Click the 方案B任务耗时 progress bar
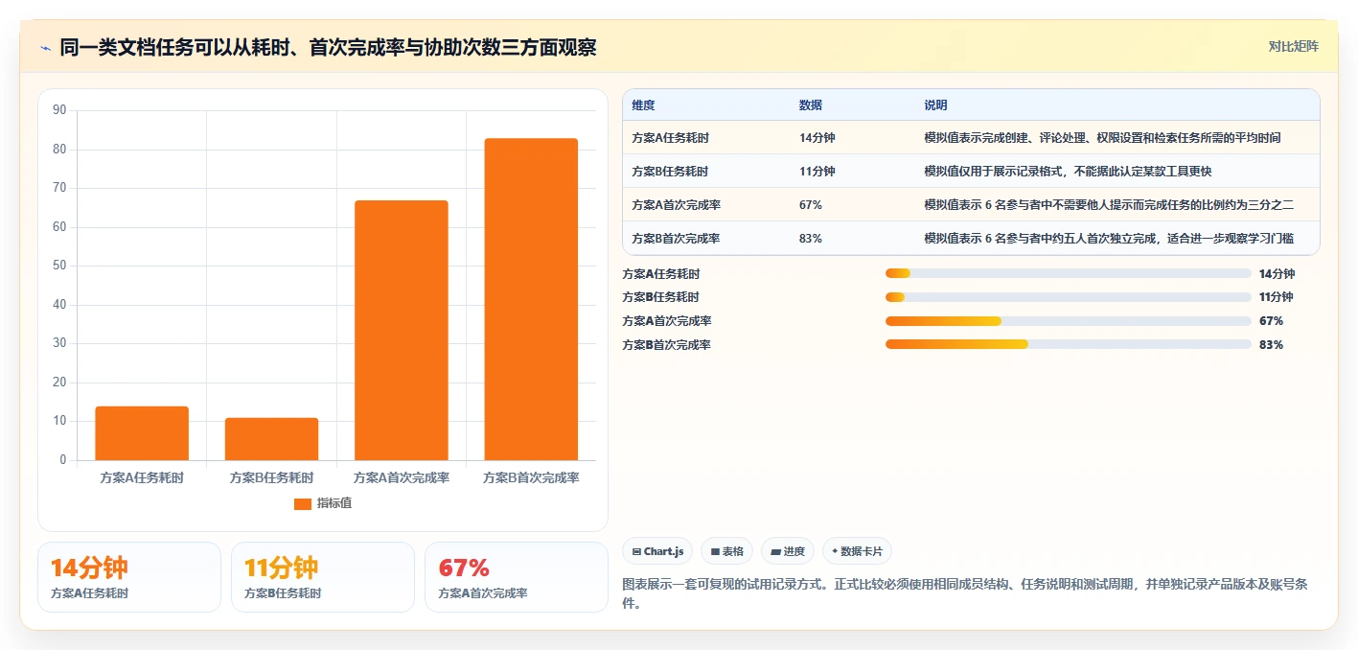The height and width of the screenshot is (650, 1358). pos(1069,297)
